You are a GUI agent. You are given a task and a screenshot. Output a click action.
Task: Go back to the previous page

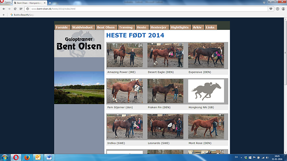4,9
